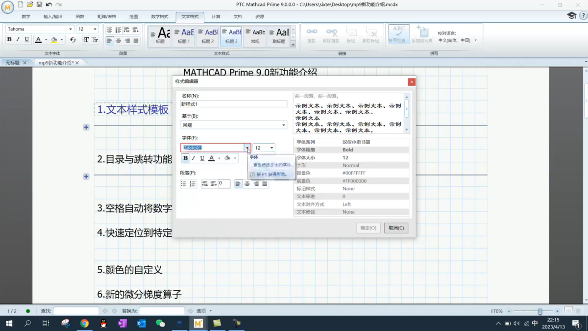This screenshot has height=331, width=588.
Task: Switch to 无标题 worksheet tab
Action: 13,63
